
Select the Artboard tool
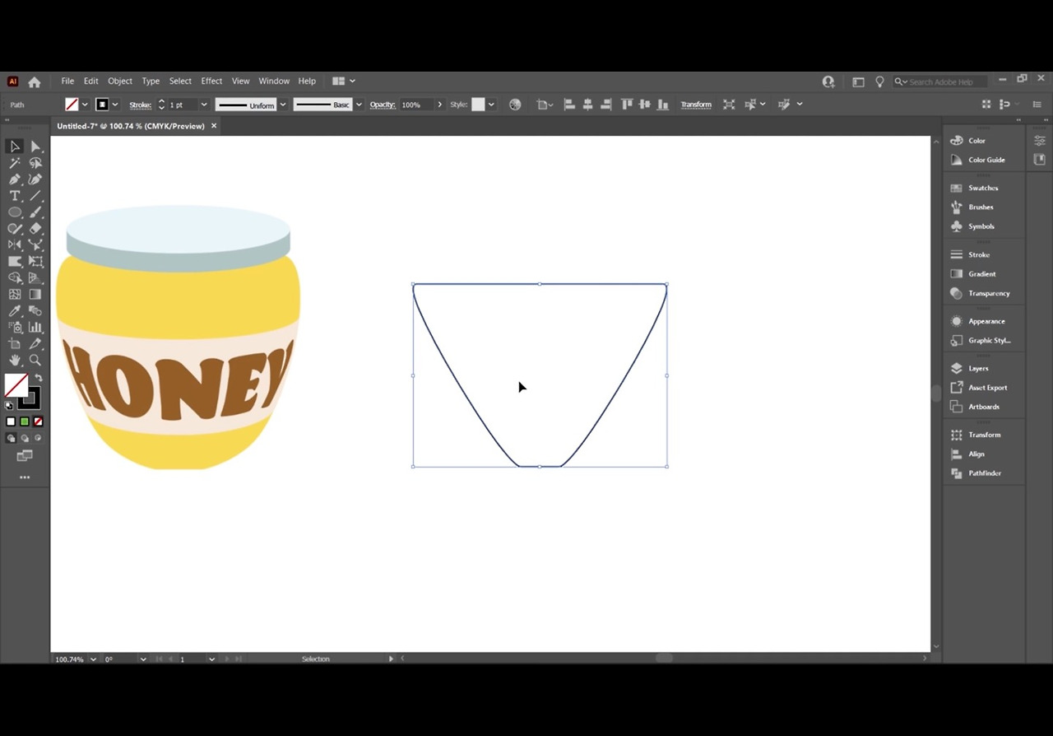click(x=15, y=344)
